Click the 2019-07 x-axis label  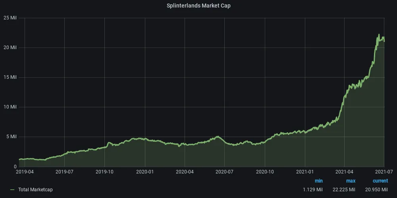(x=64, y=172)
